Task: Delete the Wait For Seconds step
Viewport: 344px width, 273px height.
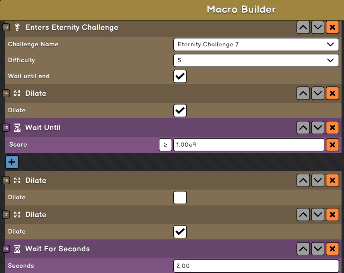Action: (x=332, y=249)
